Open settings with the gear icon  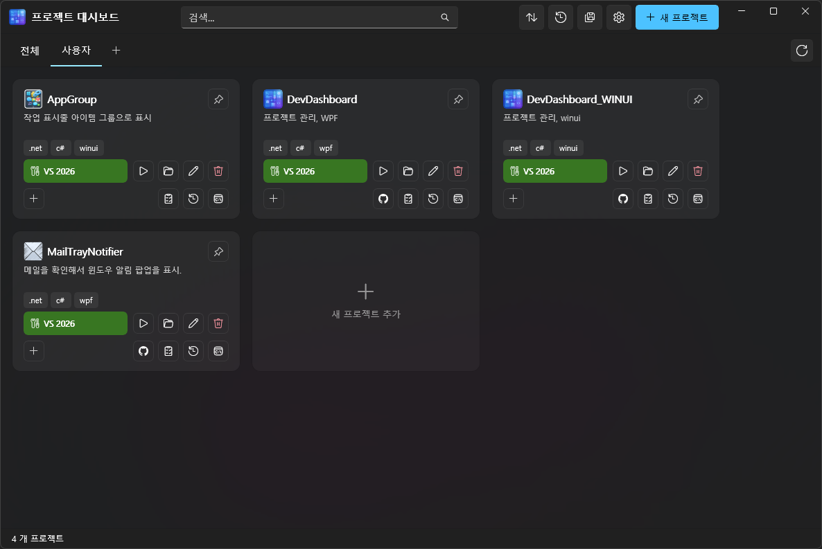click(619, 17)
